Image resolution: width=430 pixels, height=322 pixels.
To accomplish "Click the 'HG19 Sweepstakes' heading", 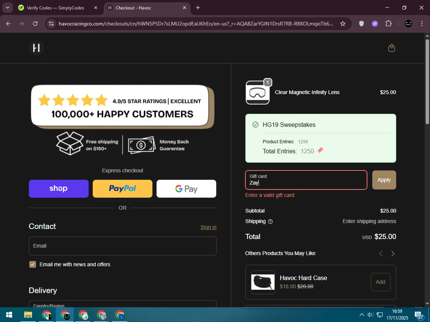I will pos(289,125).
